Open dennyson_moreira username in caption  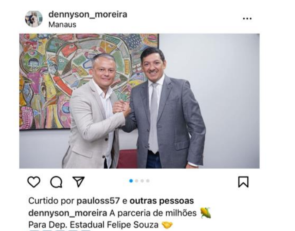68,213
